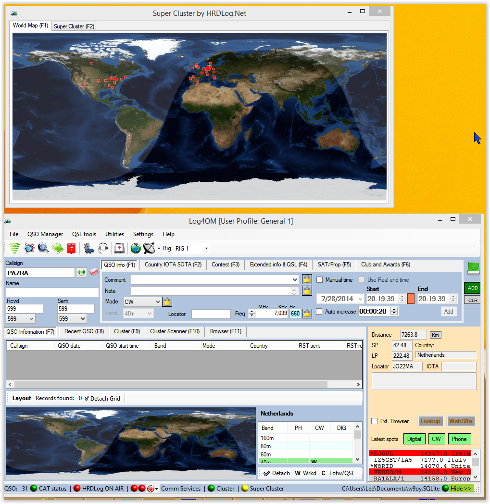Click the Locator input field in QSO info
This screenshot has width=490, height=504.
pyautogui.click(x=211, y=314)
